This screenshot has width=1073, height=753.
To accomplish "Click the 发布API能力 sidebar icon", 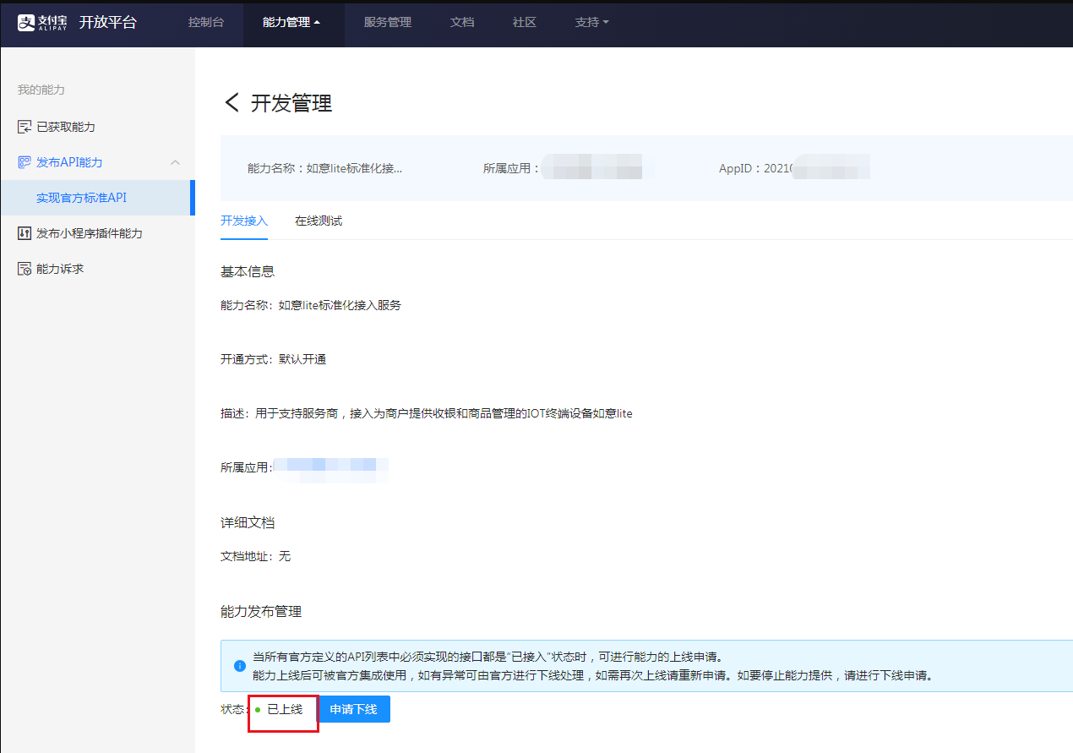I will pyautogui.click(x=25, y=162).
